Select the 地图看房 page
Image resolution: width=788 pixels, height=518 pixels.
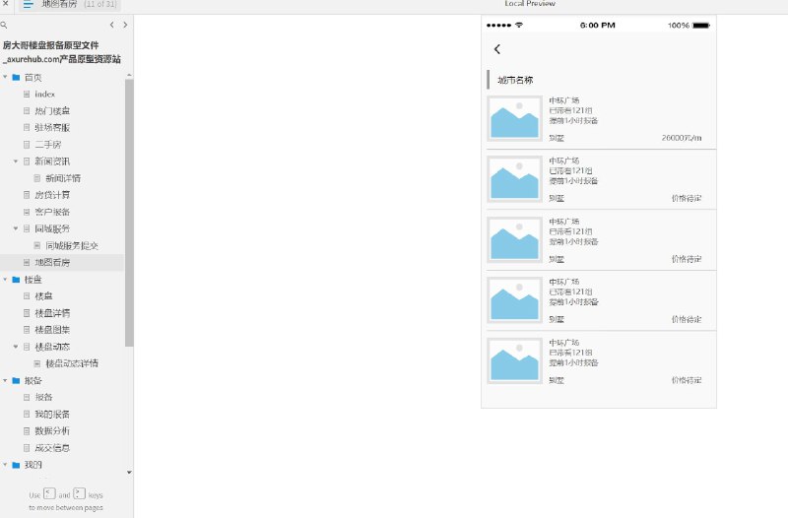[x=52, y=262]
